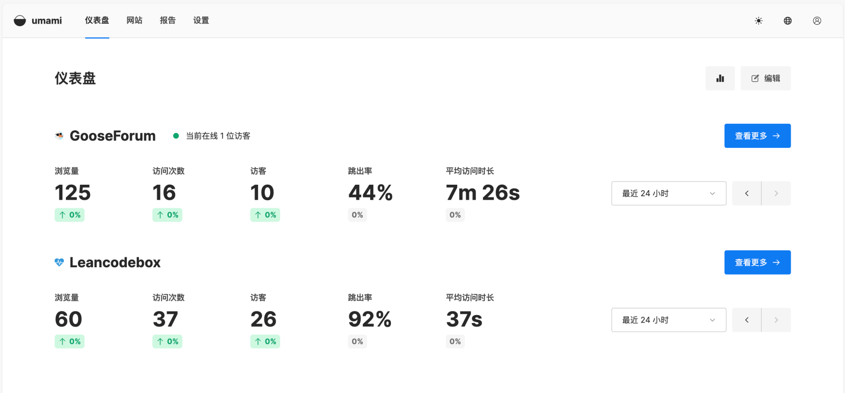The width and height of the screenshot is (845, 393).
Task: Click the umami logo icon
Action: tap(20, 21)
